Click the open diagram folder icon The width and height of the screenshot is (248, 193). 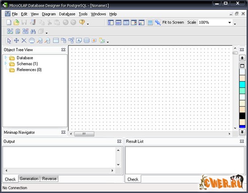coord(16,23)
